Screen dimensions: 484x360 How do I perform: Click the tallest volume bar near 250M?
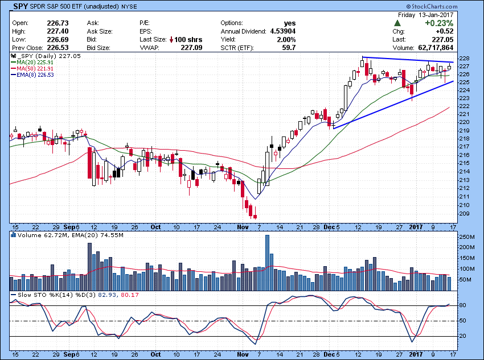267,263
